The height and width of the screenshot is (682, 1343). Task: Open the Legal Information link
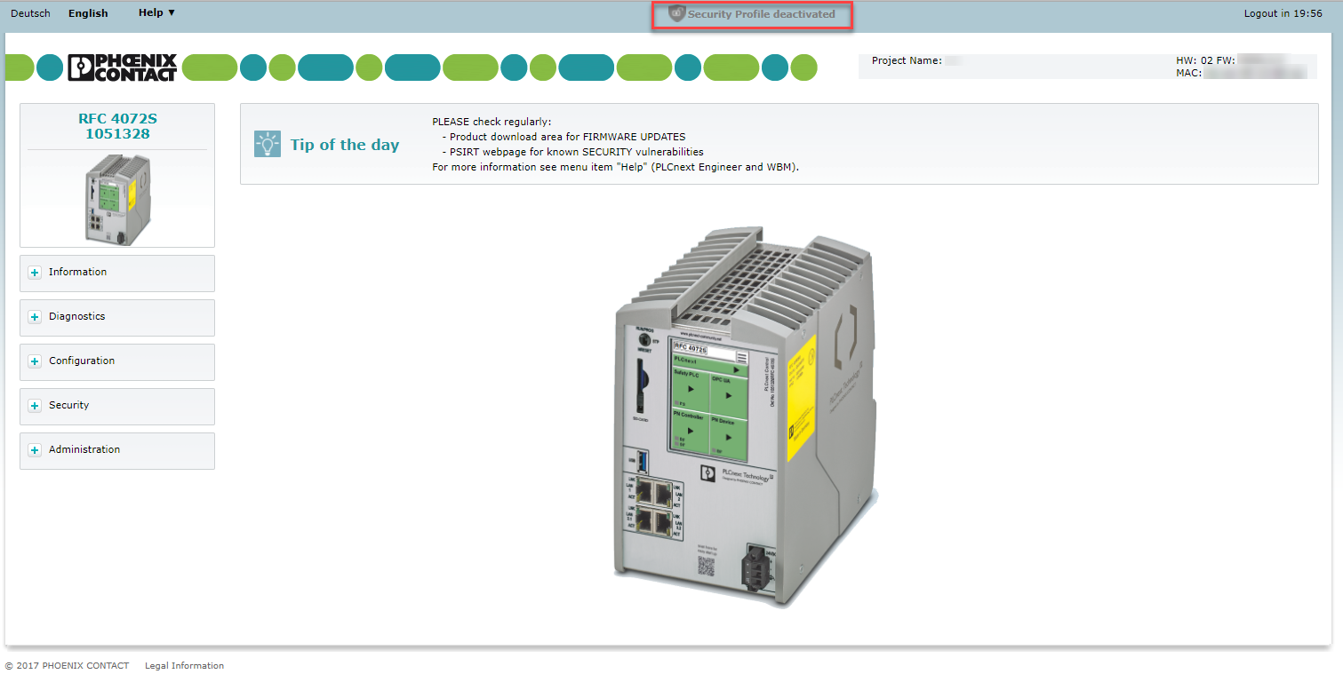coord(184,666)
